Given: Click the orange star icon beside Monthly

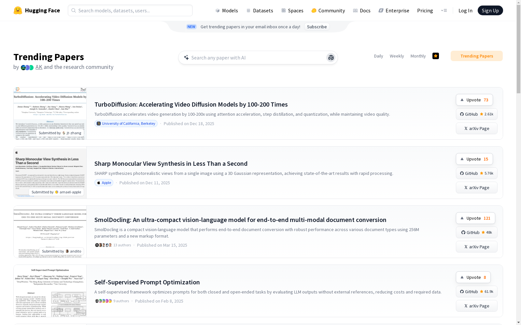Looking at the screenshot, I should coord(436,56).
